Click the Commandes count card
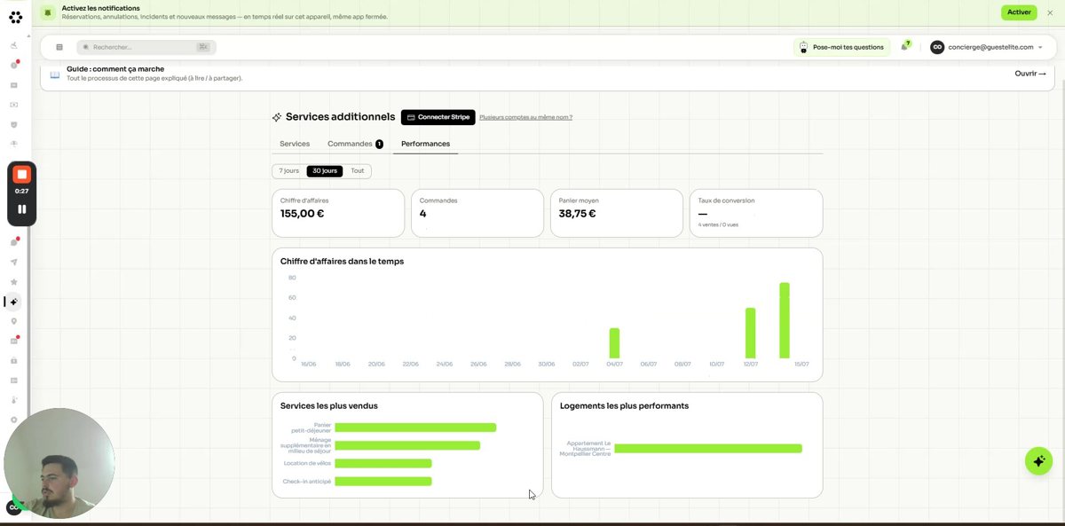 pyautogui.click(x=477, y=213)
